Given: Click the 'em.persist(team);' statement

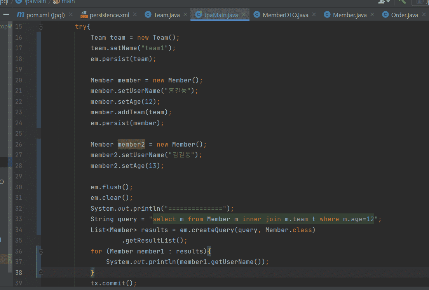Looking at the screenshot, I should click(124, 59).
